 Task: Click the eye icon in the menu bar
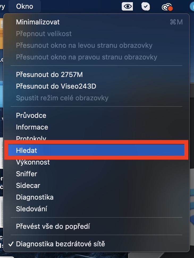(x=127, y=6)
